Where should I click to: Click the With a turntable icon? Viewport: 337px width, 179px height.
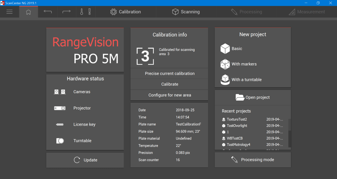pyautogui.click(x=225, y=80)
